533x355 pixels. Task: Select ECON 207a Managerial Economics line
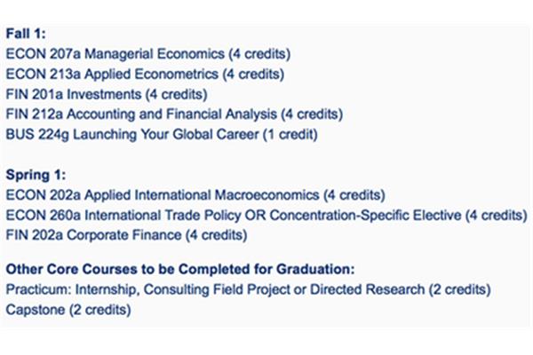(x=148, y=54)
